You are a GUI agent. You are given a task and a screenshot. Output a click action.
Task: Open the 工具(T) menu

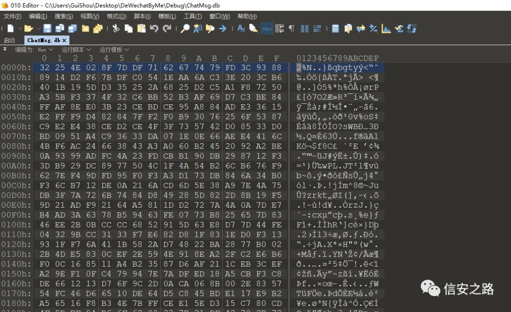point(193,16)
